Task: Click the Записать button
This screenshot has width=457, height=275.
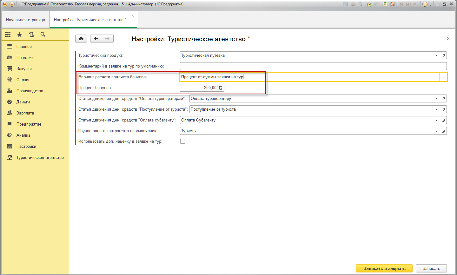Action: (x=431, y=268)
